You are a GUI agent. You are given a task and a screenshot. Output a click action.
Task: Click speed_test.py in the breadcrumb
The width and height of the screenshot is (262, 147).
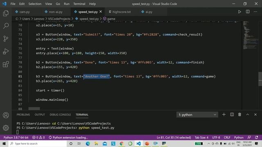(89, 19)
